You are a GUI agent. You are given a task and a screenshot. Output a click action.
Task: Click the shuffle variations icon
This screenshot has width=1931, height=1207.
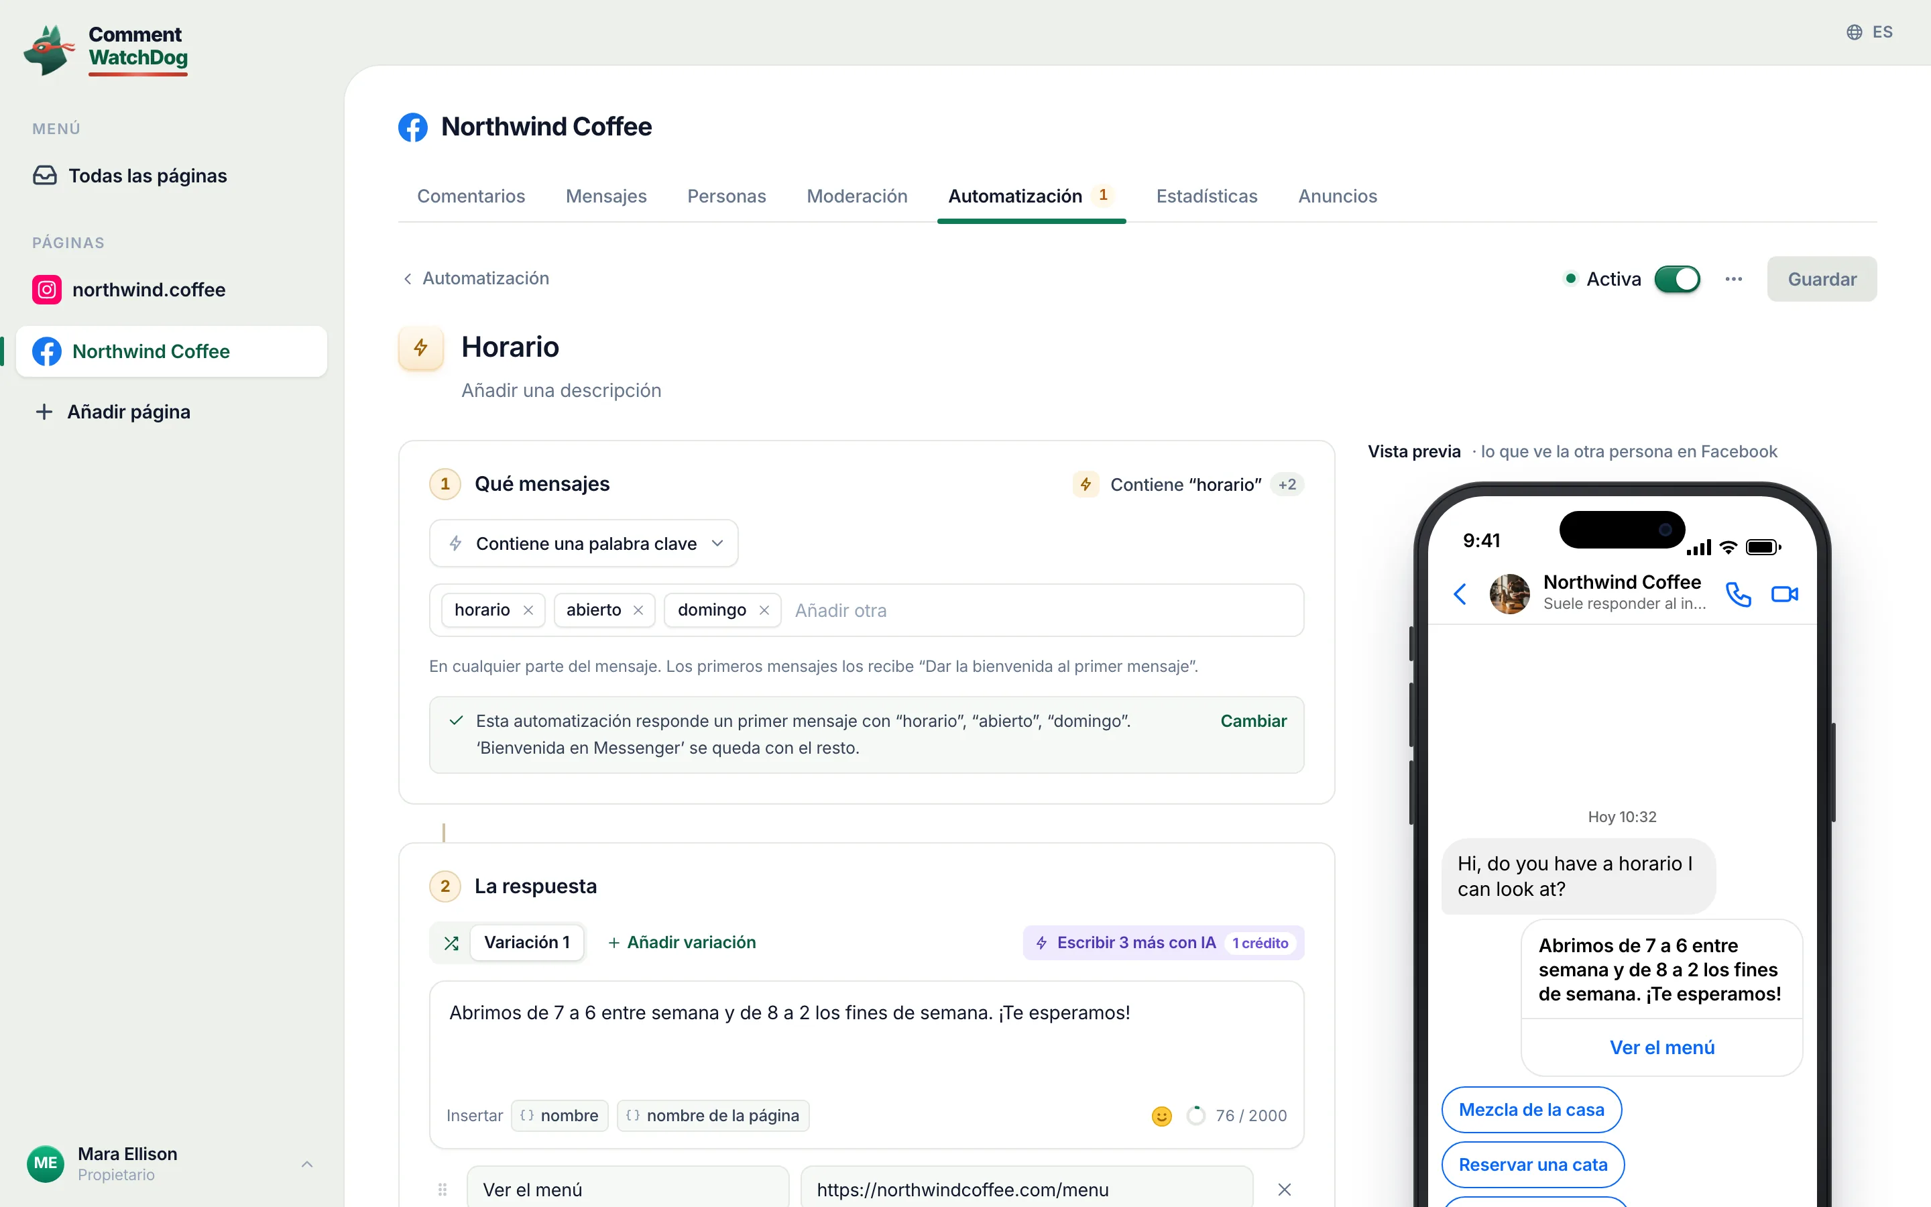point(452,943)
